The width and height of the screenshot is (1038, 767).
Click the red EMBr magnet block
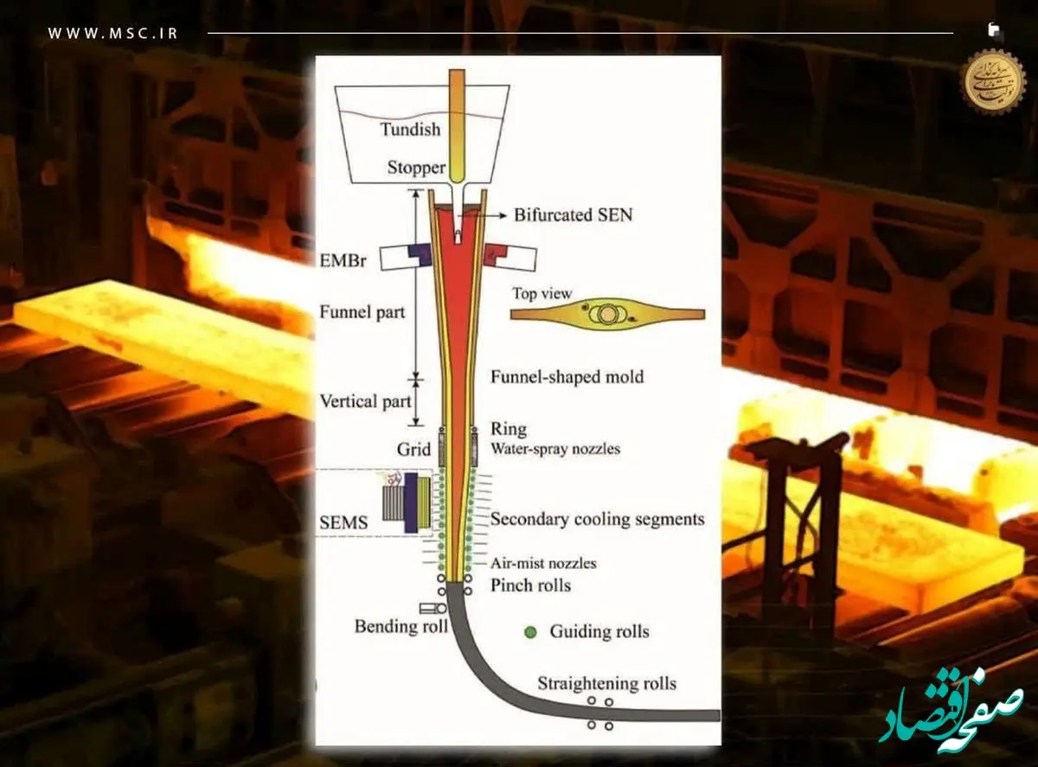pyautogui.click(x=496, y=252)
